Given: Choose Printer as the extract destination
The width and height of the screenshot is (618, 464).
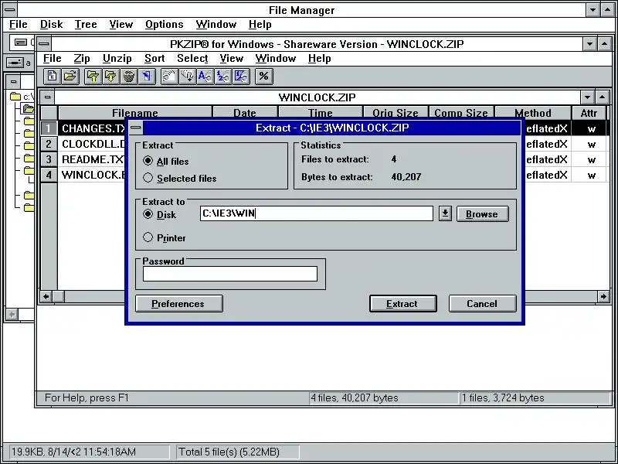Looking at the screenshot, I should 165,237.
